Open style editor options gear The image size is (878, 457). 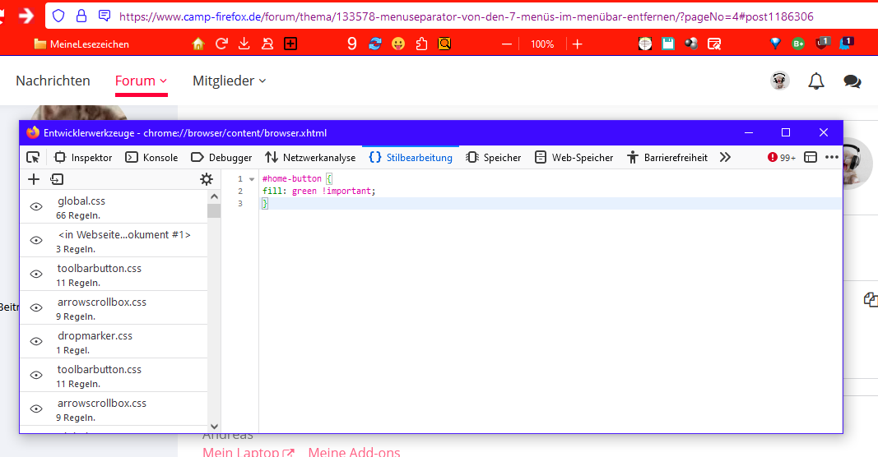pyautogui.click(x=207, y=179)
